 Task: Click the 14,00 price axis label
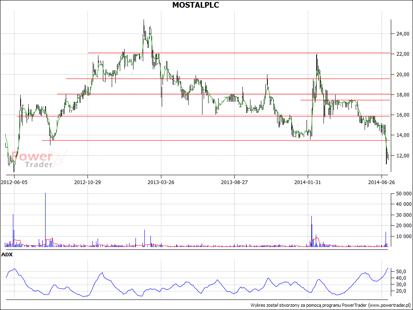[403, 135]
